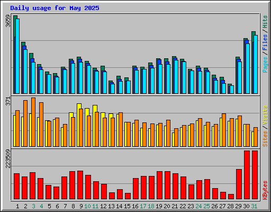Click day 8 on the x-axis

73,206
